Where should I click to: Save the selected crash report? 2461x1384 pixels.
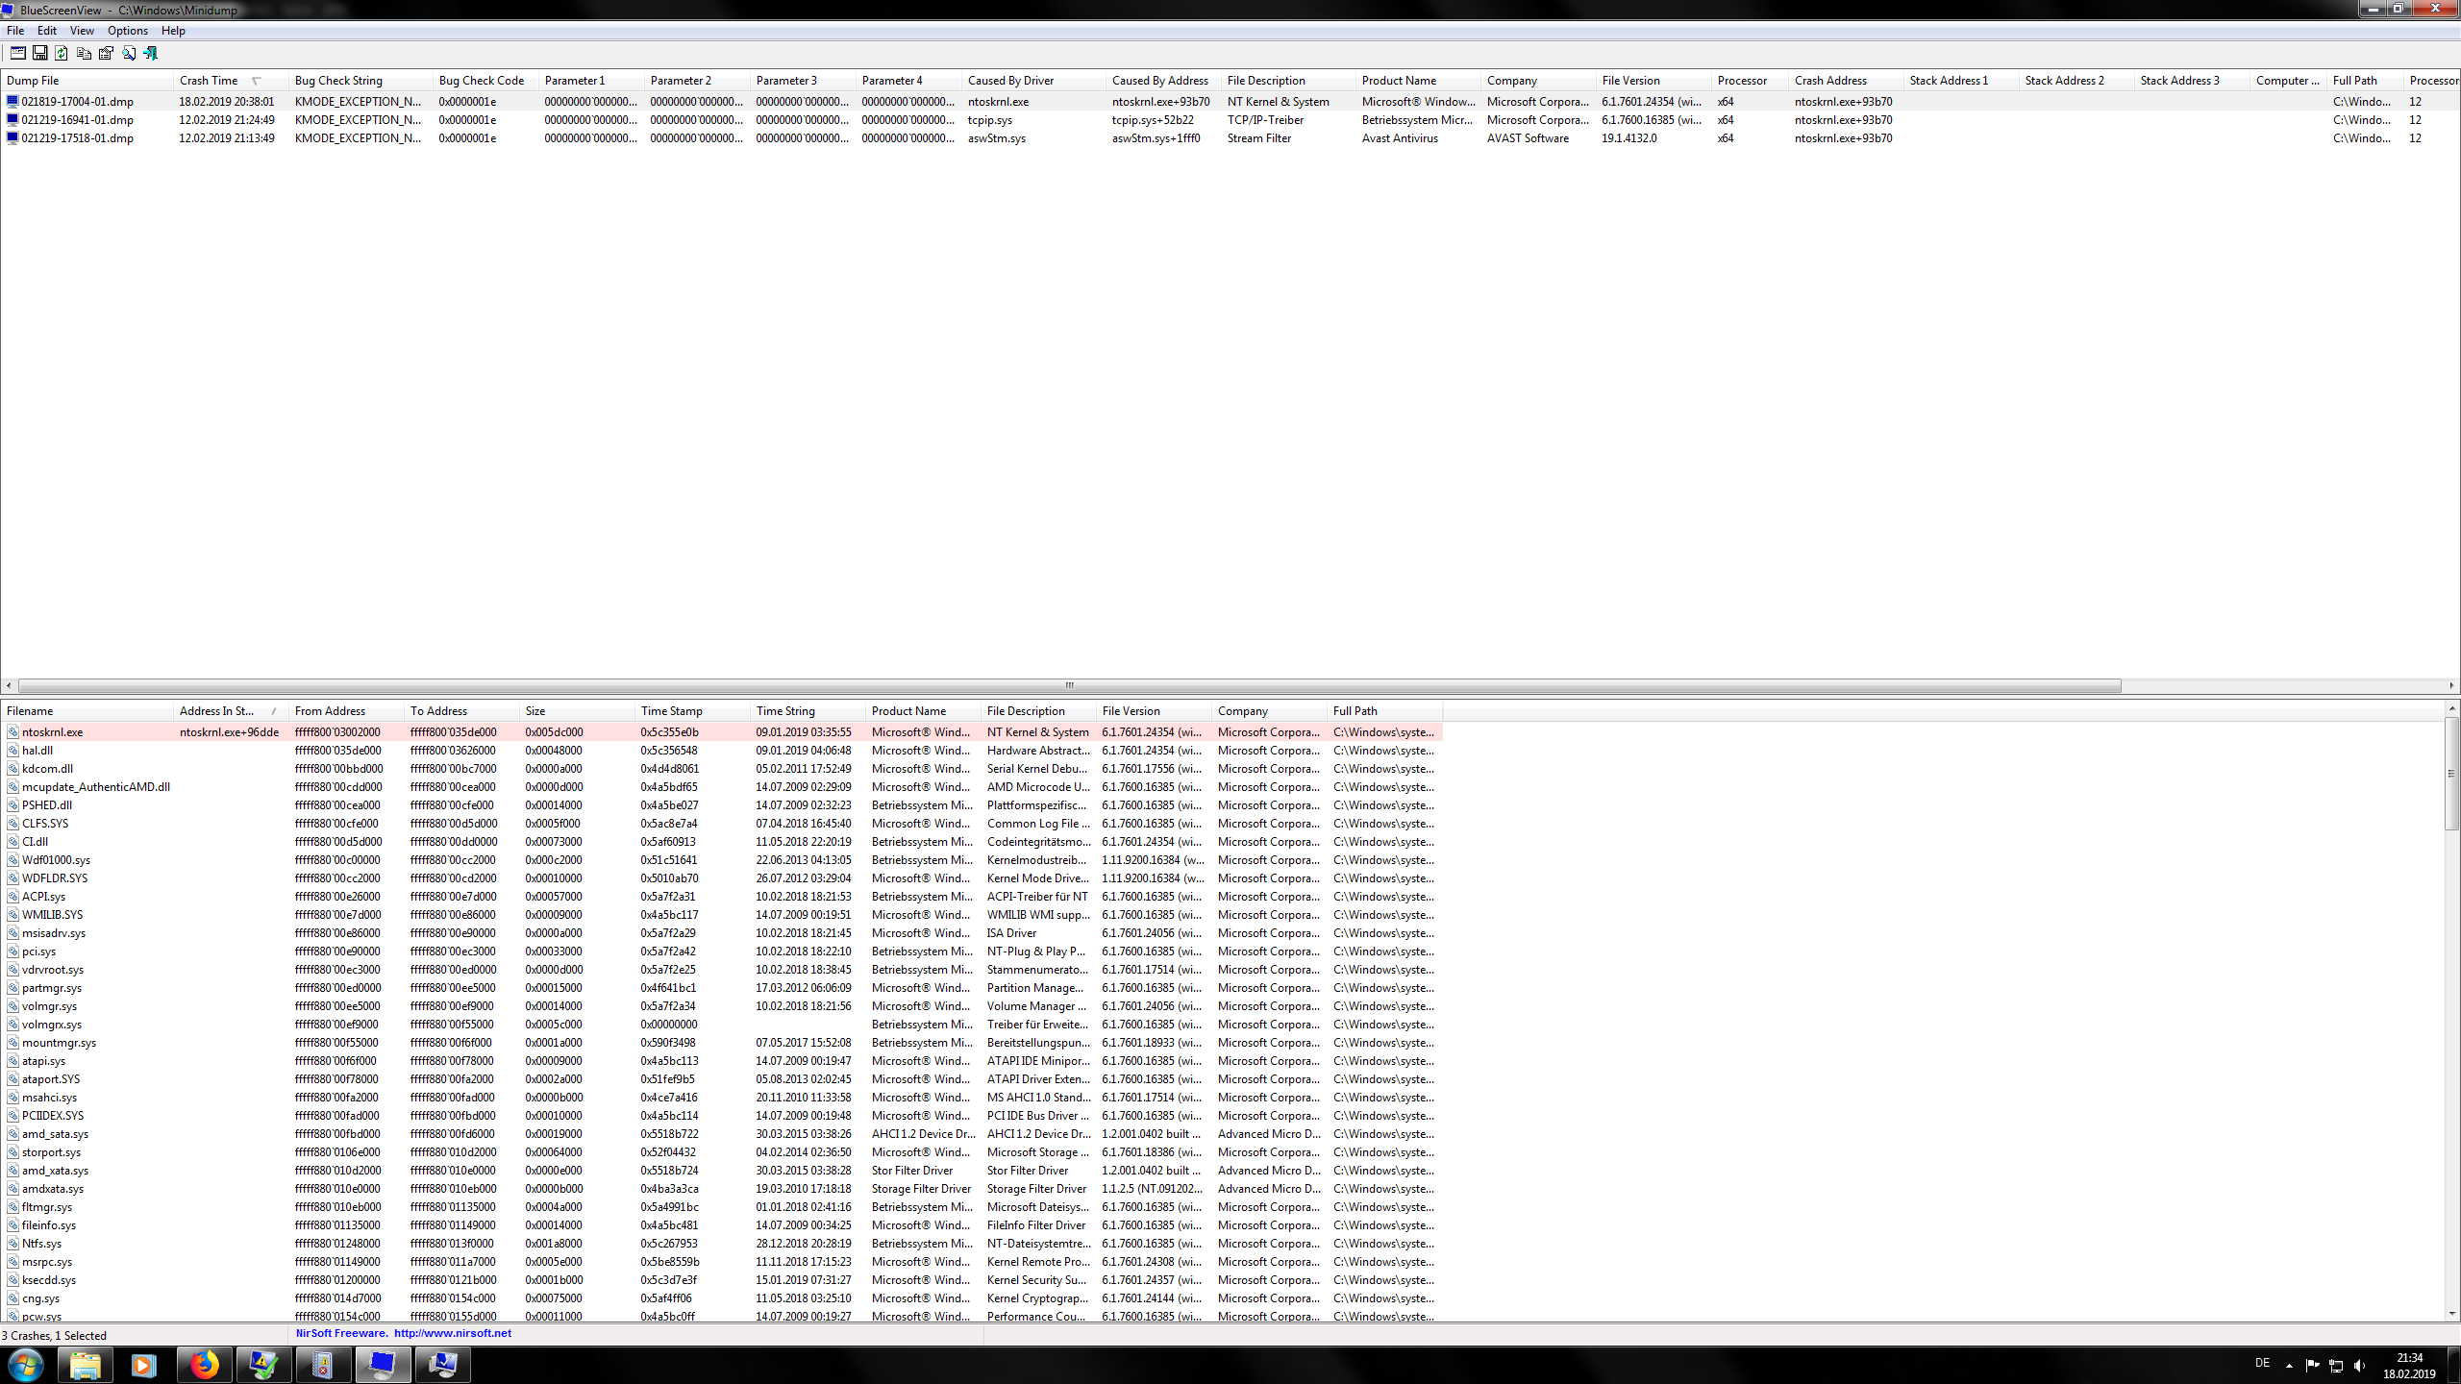(40, 53)
